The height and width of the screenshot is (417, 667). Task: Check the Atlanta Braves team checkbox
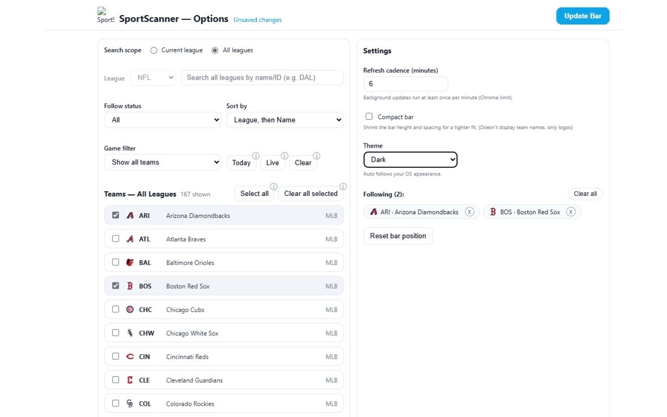coord(116,239)
